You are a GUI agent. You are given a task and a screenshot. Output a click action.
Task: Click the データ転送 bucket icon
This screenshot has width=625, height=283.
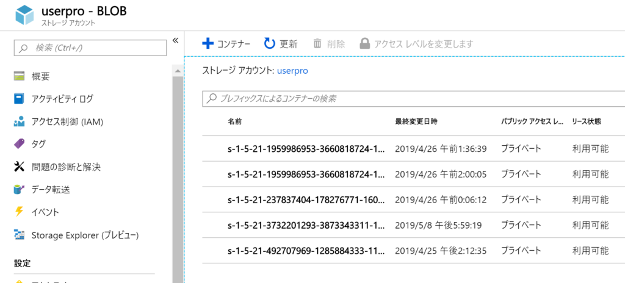click(x=19, y=189)
